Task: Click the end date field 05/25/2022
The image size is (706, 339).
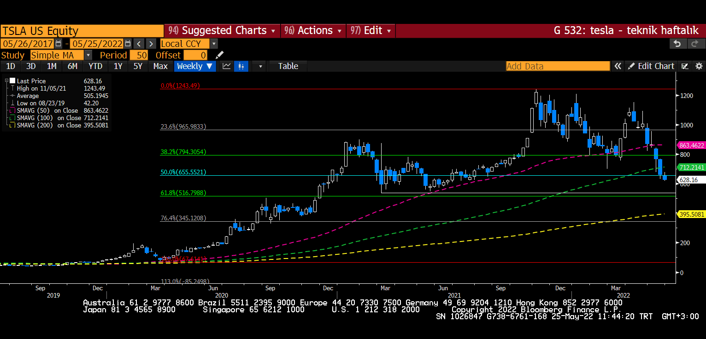Action: pos(97,44)
